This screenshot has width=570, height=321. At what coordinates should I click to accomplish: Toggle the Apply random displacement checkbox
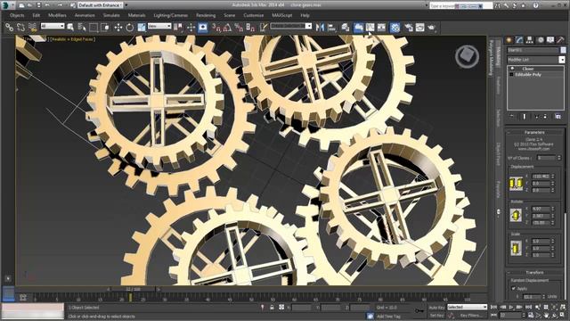[x=514, y=288]
